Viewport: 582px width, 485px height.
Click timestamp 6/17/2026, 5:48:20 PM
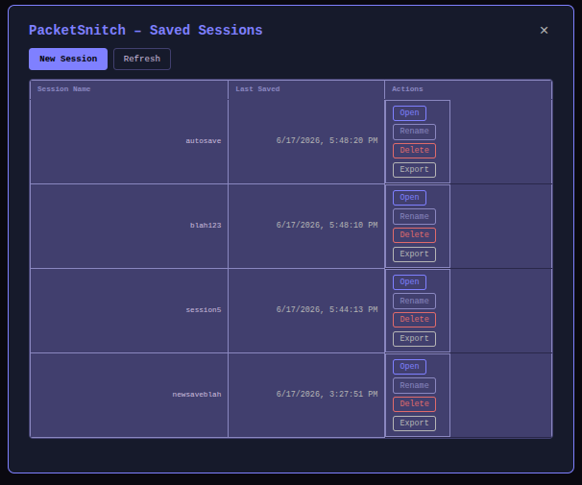pos(327,141)
